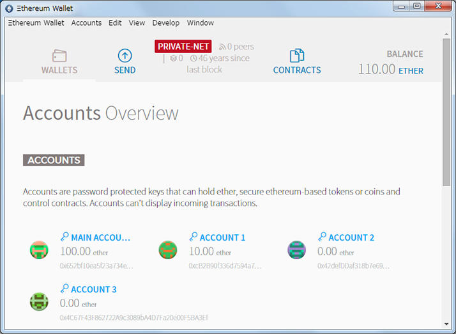Click the ETHER balance unit selector
Screen dimensions: 456x334
[x=411, y=71]
